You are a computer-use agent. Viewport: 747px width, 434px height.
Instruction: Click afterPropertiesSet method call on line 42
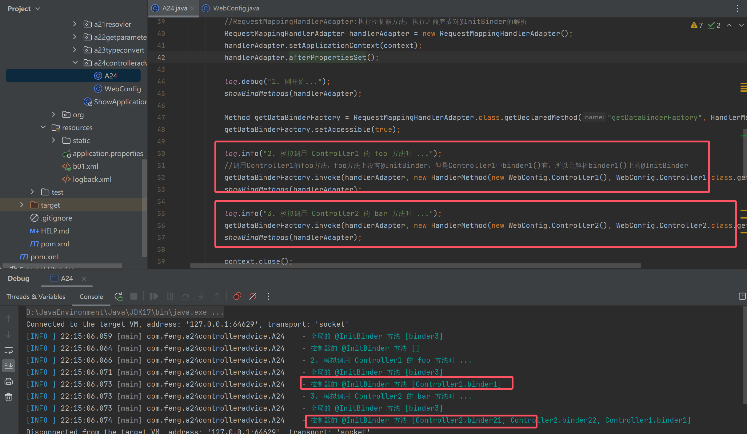[x=327, y=58]
